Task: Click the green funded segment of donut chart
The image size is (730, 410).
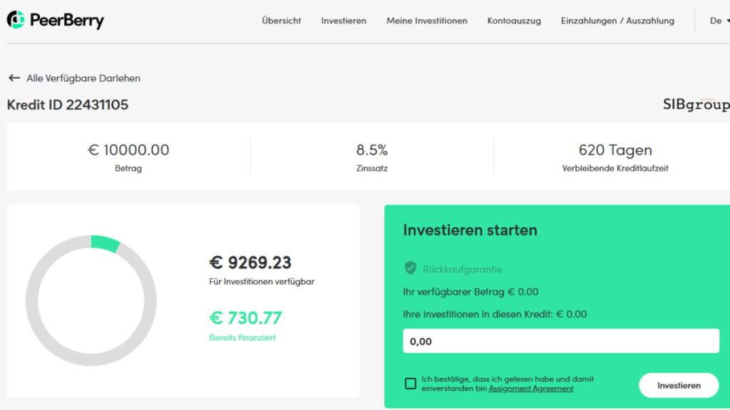Action: [x=106, y=243]
